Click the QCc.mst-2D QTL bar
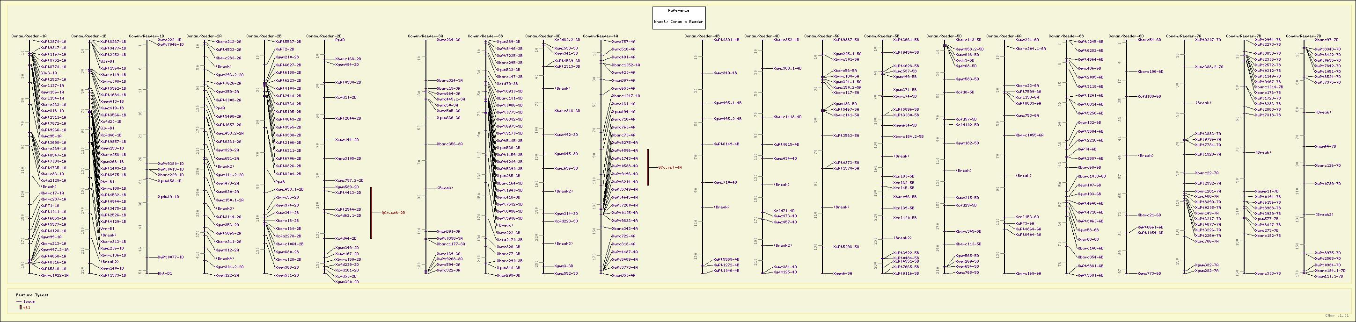The width and height of the screenshot is (1356, 322). click(371, 213)
